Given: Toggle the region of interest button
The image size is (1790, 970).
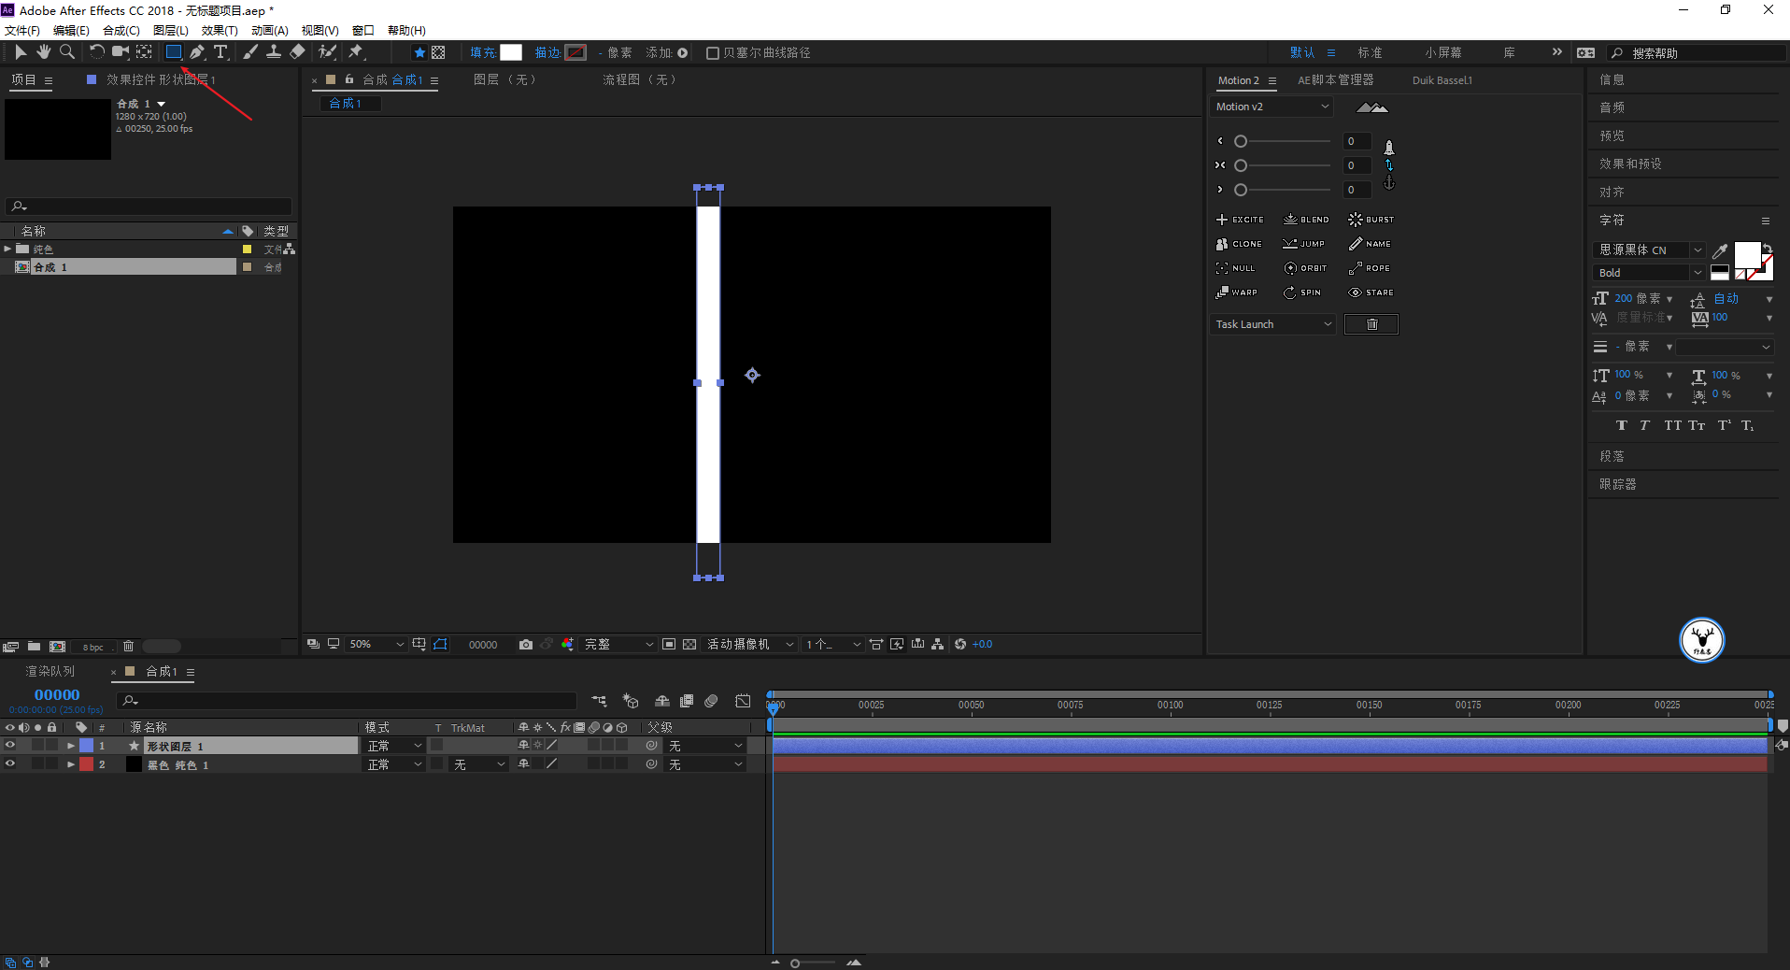Looking at the screenshot, I should click(669, 645).
